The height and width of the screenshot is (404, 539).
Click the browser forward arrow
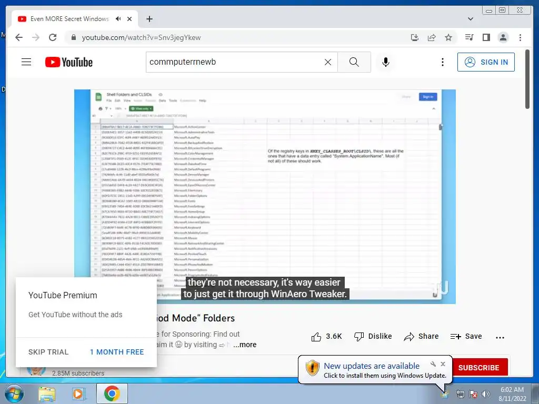point(36,37)
